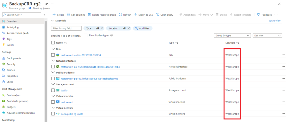286x122 pixels.
Task: Open restorewest-pip public IP link
Action: (x=90, y=79)
